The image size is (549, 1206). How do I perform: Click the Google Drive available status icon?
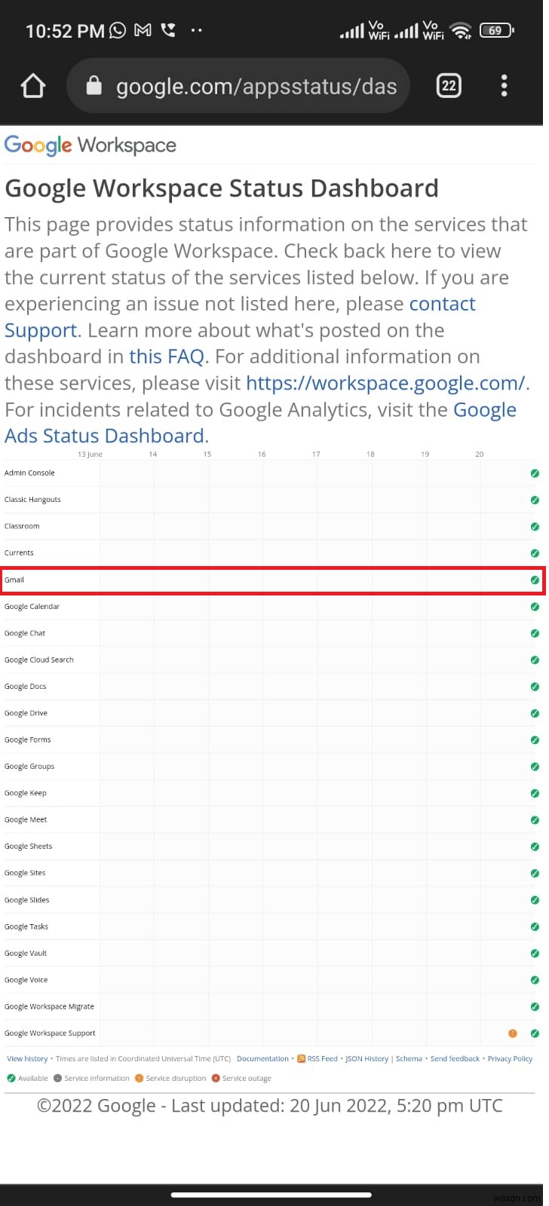pyautogui.click(x=535, y=713)
